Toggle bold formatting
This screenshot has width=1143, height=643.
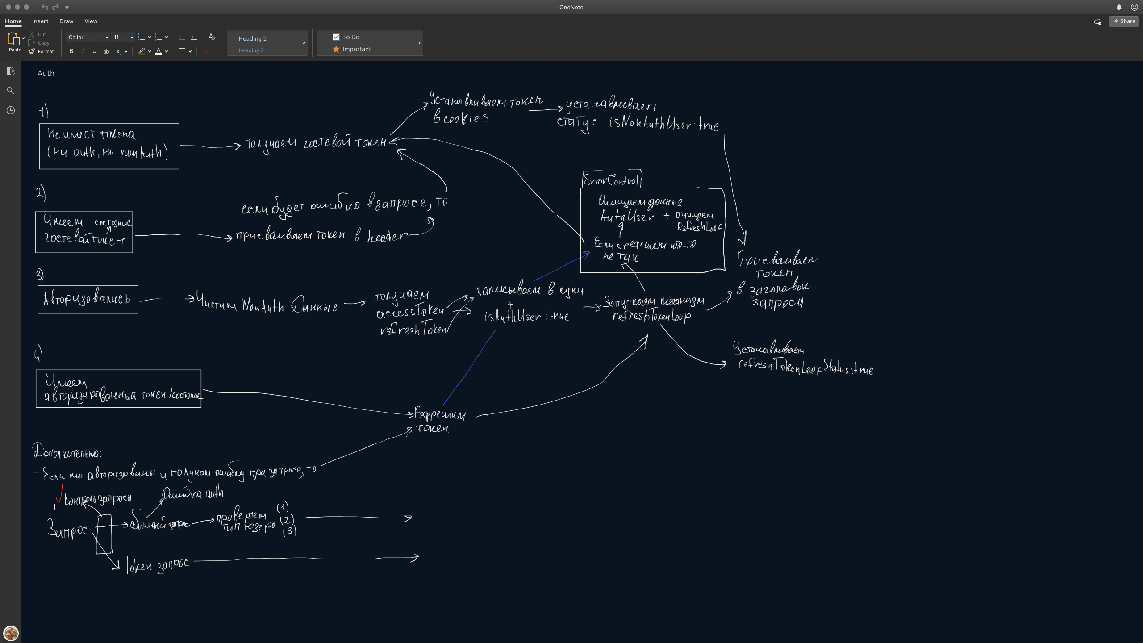click(71, 51)
